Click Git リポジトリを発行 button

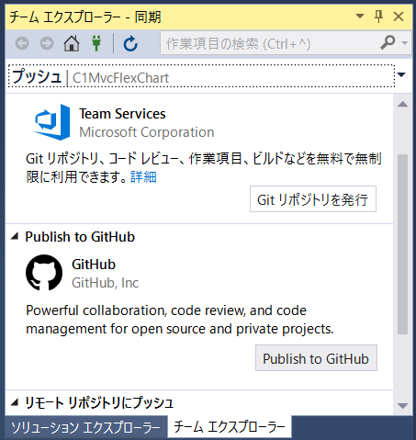313,198
